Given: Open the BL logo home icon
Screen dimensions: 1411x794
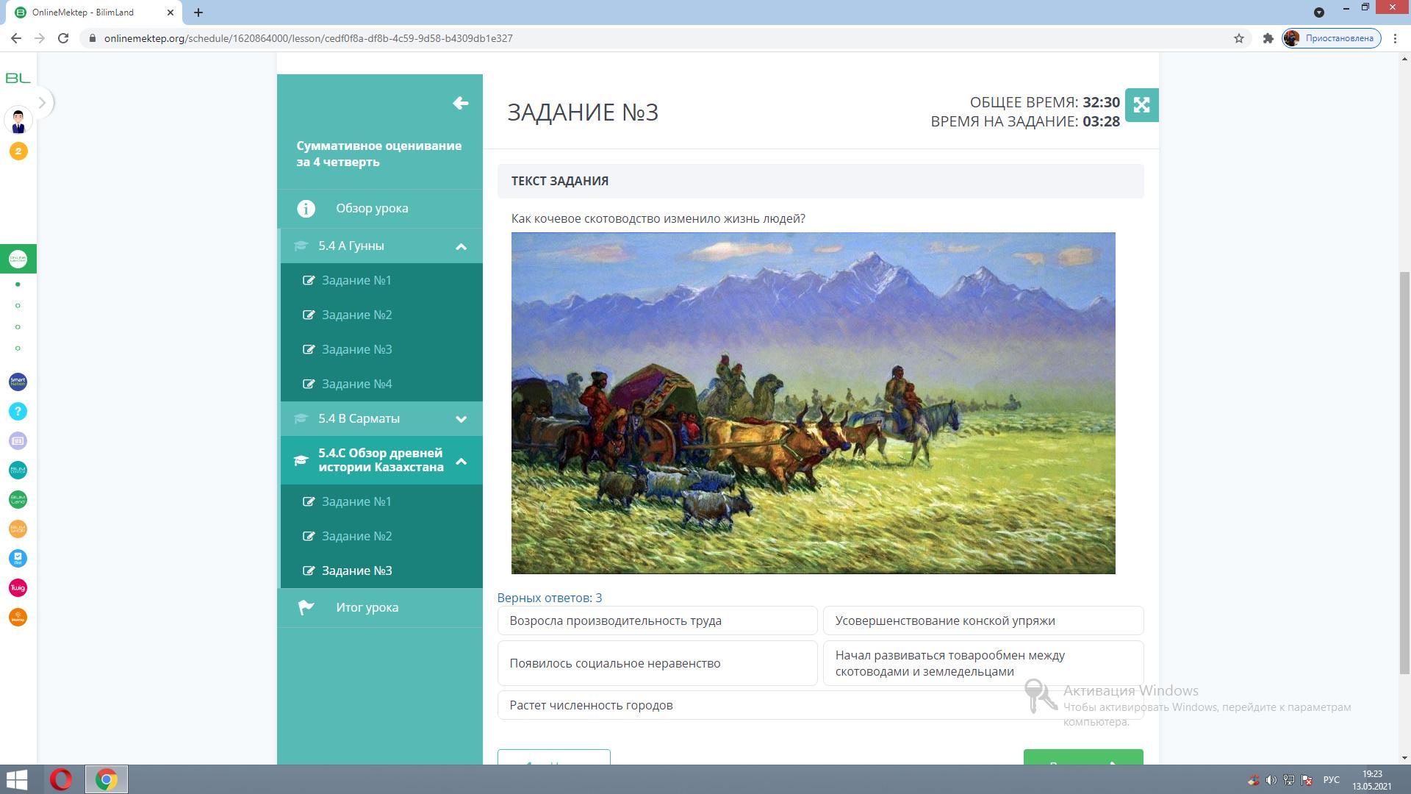Looking at the screenshot, I should [18, 78].
